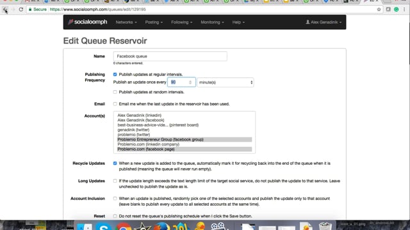Screen dimensions: 410x230
Task: Open the Following menu
Action: [182, 22]
